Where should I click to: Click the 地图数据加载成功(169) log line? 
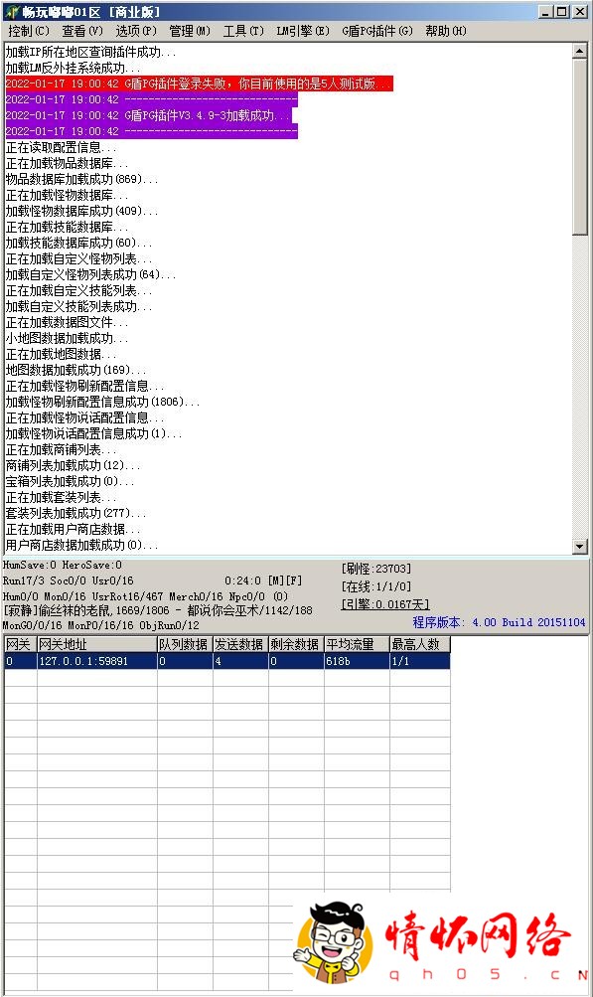75,370
